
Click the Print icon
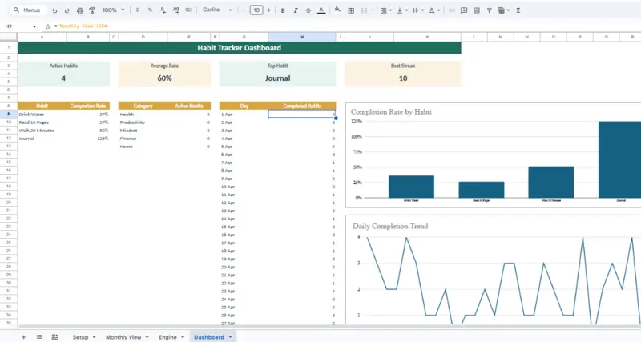(79, 10)
